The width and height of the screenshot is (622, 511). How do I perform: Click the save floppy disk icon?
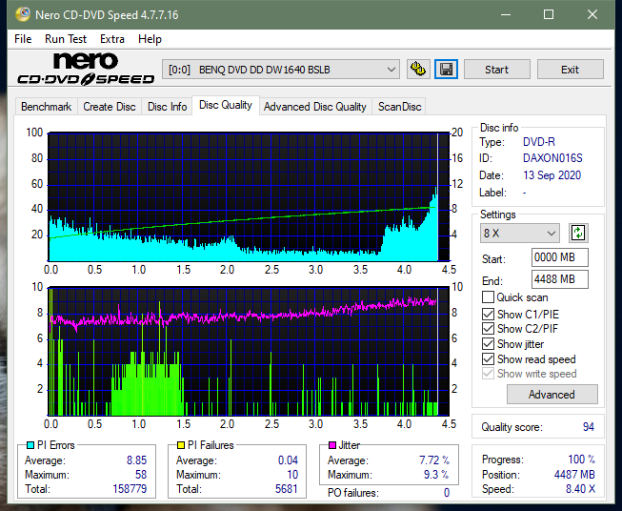click(x=447, y=70)
